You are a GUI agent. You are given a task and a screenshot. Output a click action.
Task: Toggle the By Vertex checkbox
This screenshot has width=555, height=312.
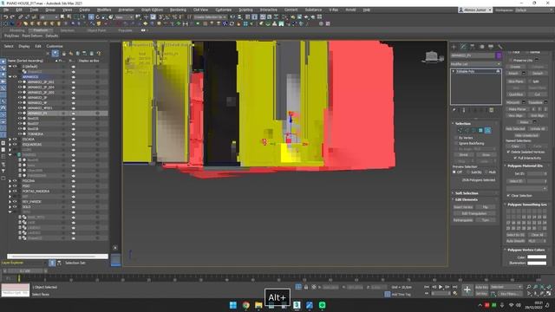[456, 138]
